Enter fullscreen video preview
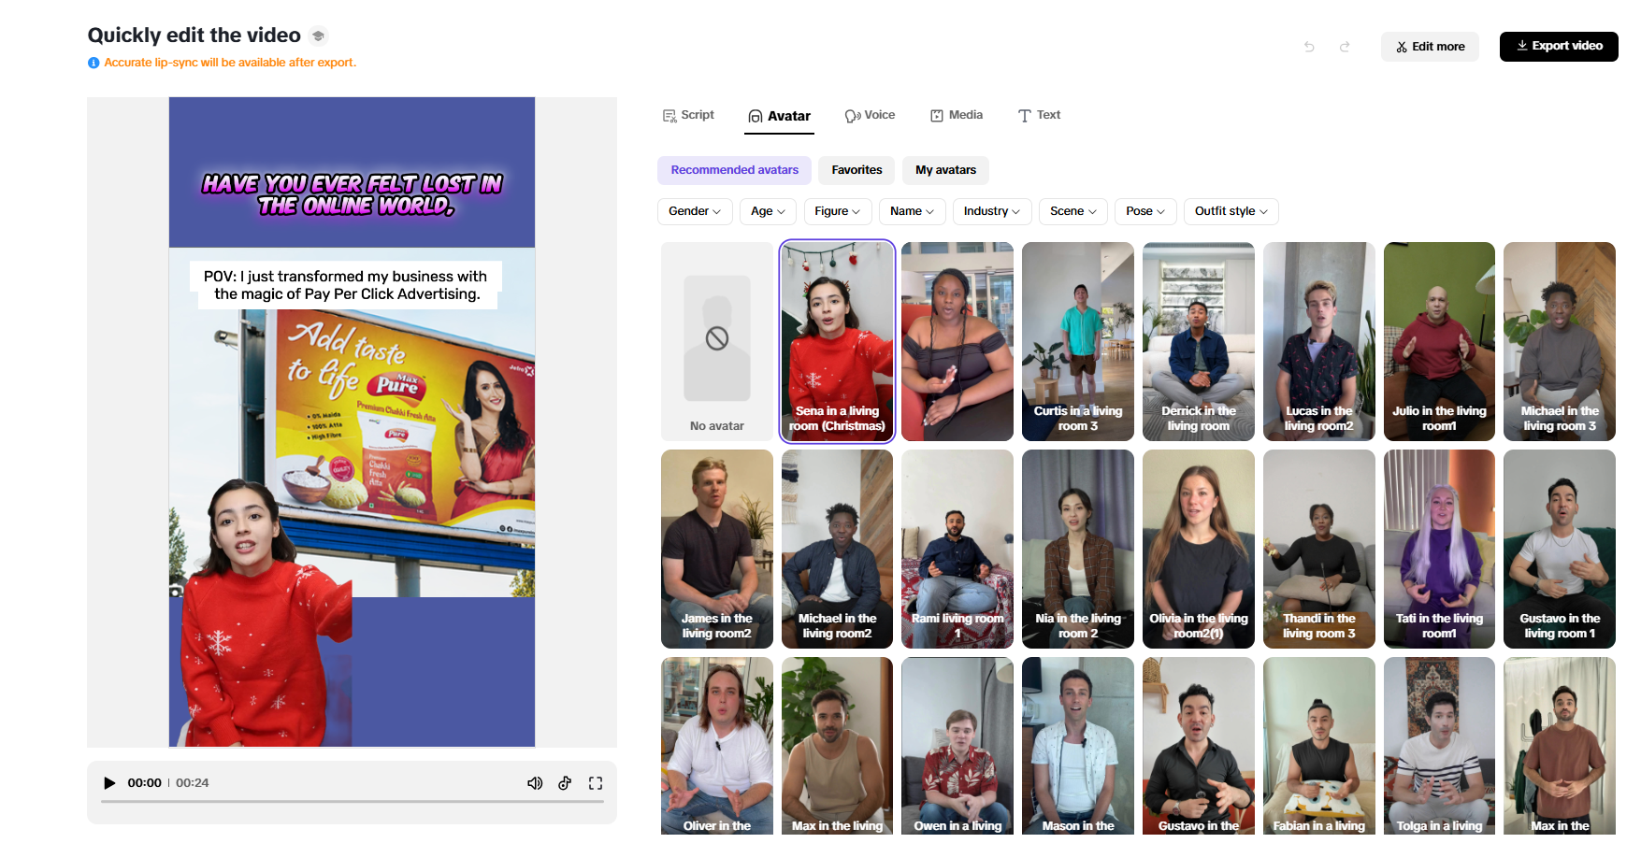 [x=596, y=783]
